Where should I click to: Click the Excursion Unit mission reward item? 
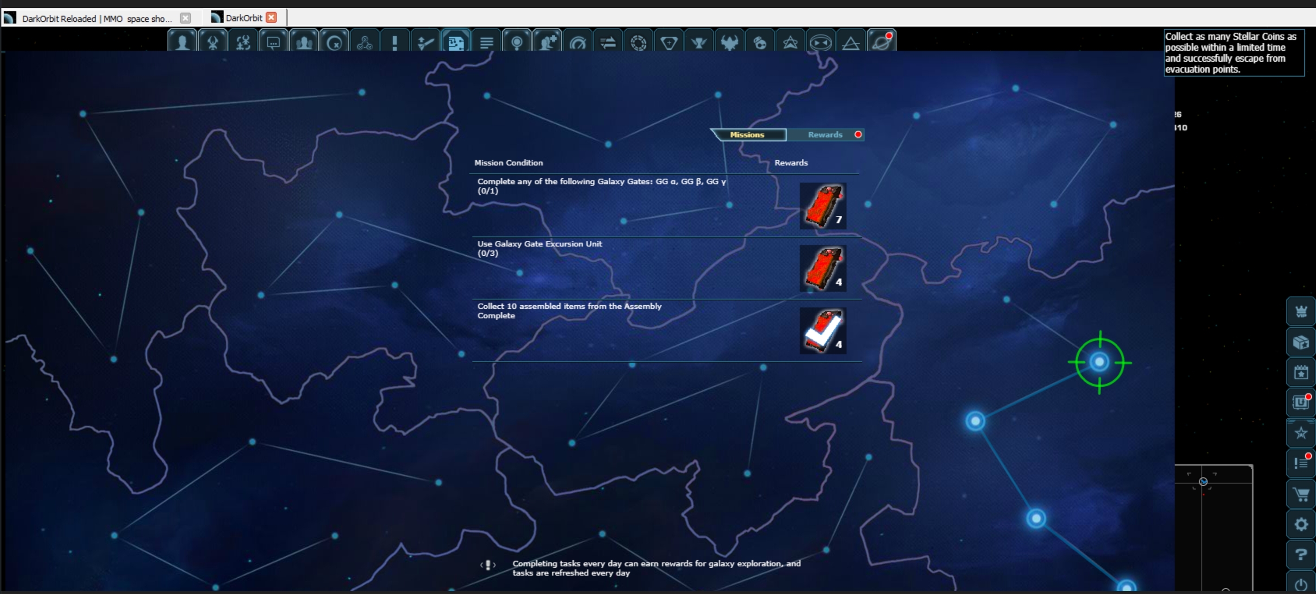pos(822,268)
